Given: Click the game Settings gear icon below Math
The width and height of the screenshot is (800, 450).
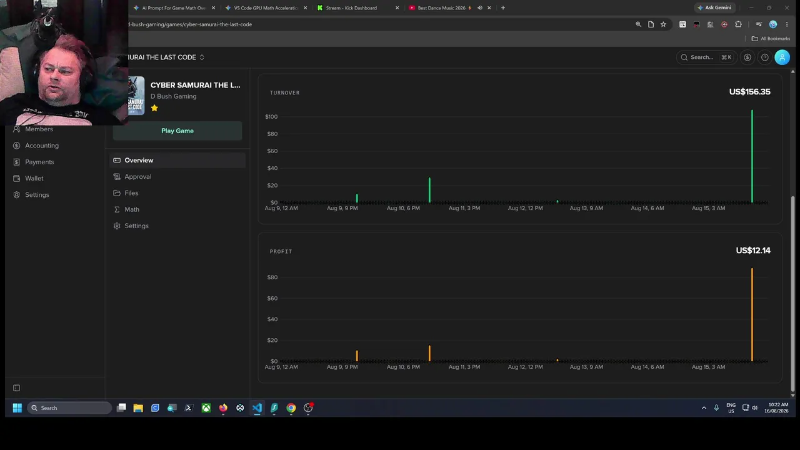Looking at the screenshot, I should click(x=117, y=226).
